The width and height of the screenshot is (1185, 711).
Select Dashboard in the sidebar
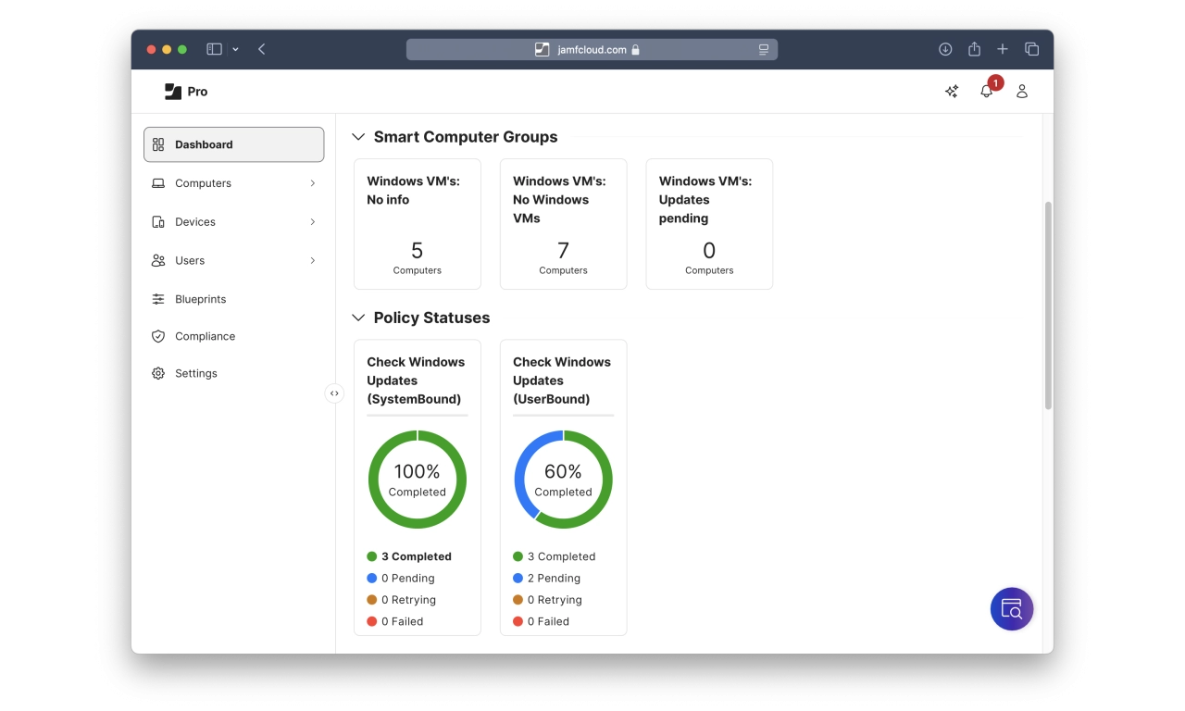pyautogui.click(x=233, y=144)
